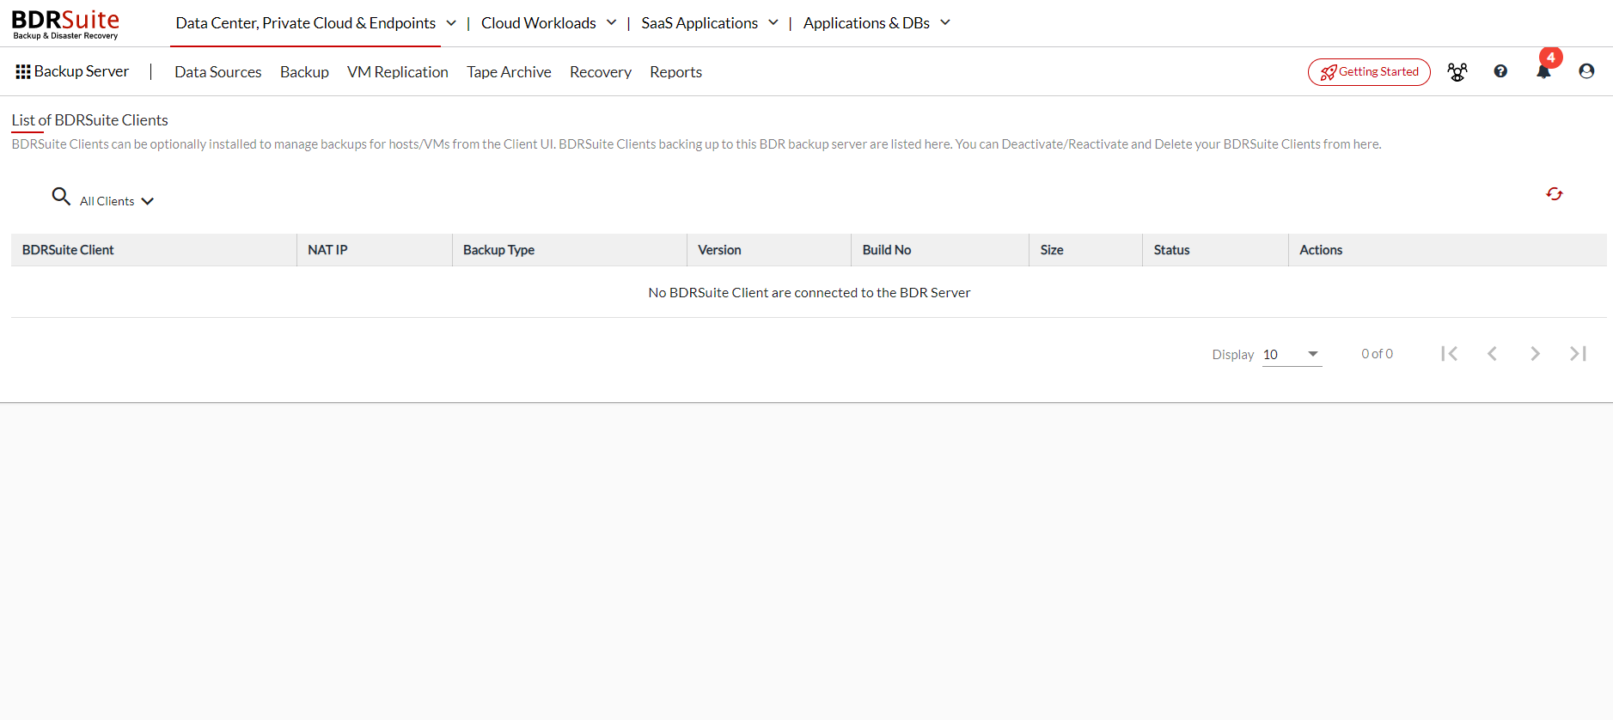Open the VM Replication menu
The image size is (1613, 720).
398,72
